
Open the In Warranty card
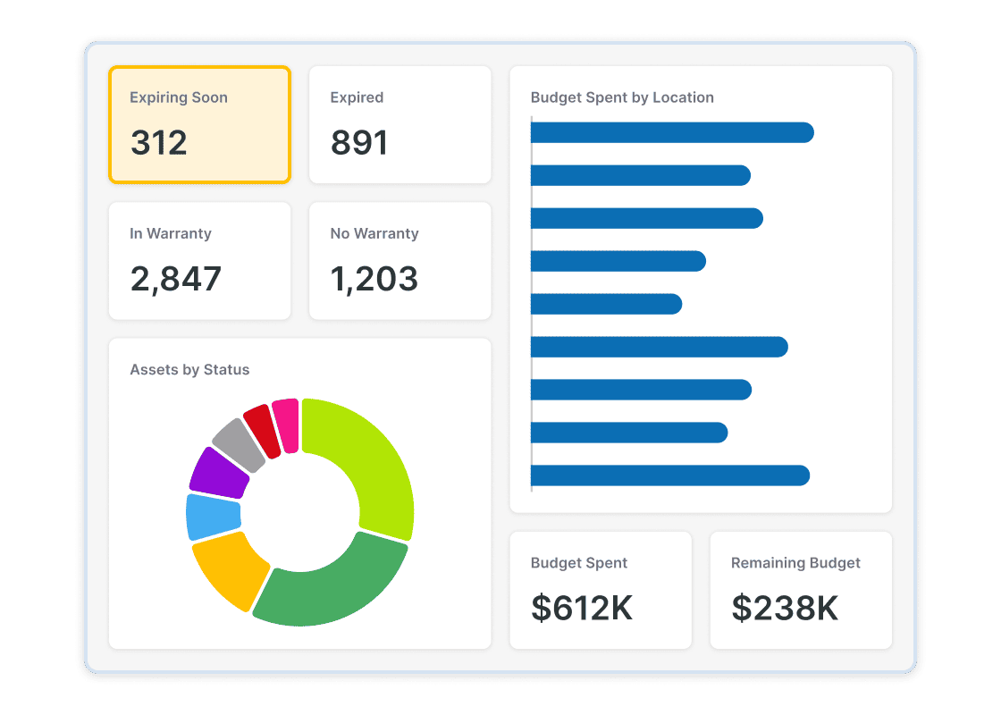(x=198, y=260)
